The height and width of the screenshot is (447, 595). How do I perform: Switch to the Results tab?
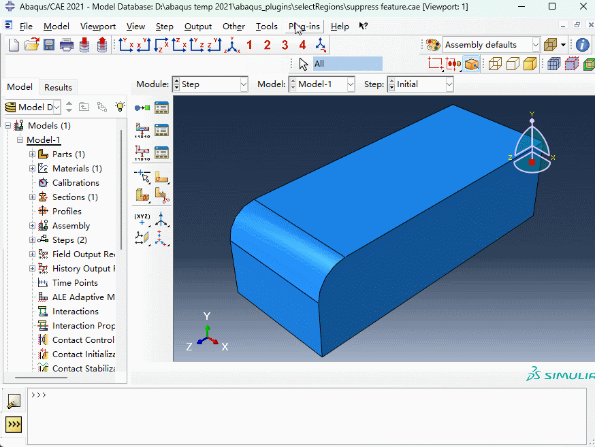click(58, 87)
